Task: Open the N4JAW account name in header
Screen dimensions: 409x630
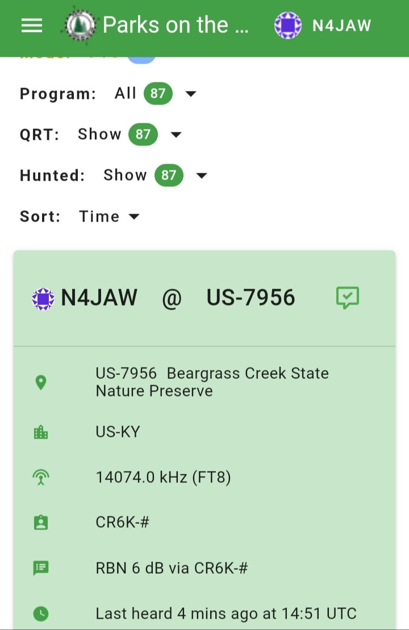Action: point(342,26)
